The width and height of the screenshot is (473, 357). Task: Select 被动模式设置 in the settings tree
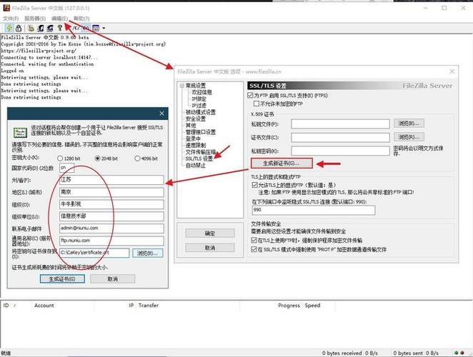[201, 112]
